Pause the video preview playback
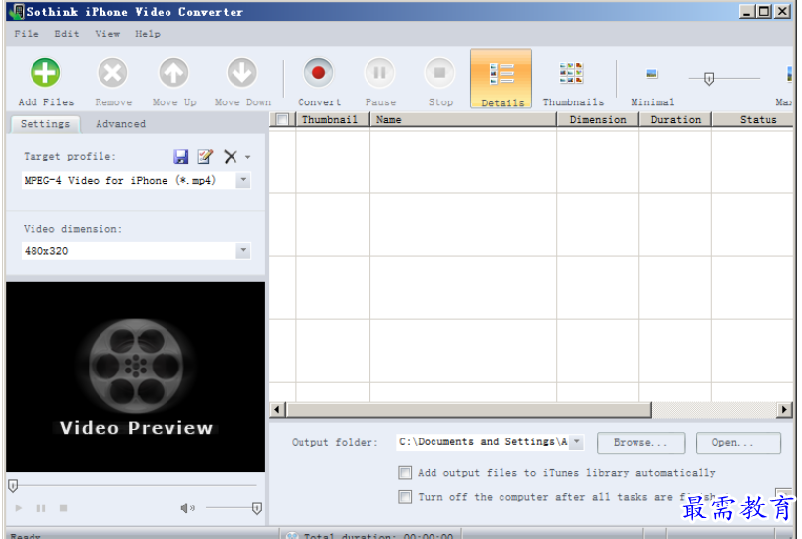Screen dimensions: 802x539 (41, 507)
